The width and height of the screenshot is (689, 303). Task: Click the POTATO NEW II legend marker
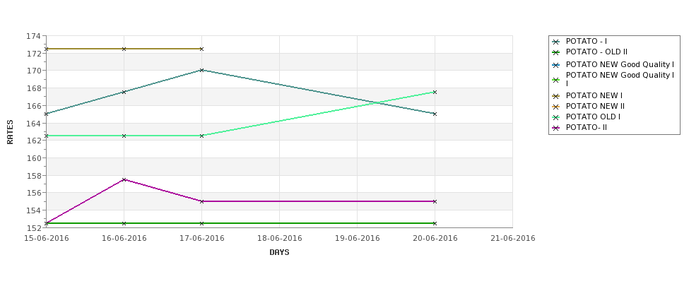pos(556,107)
